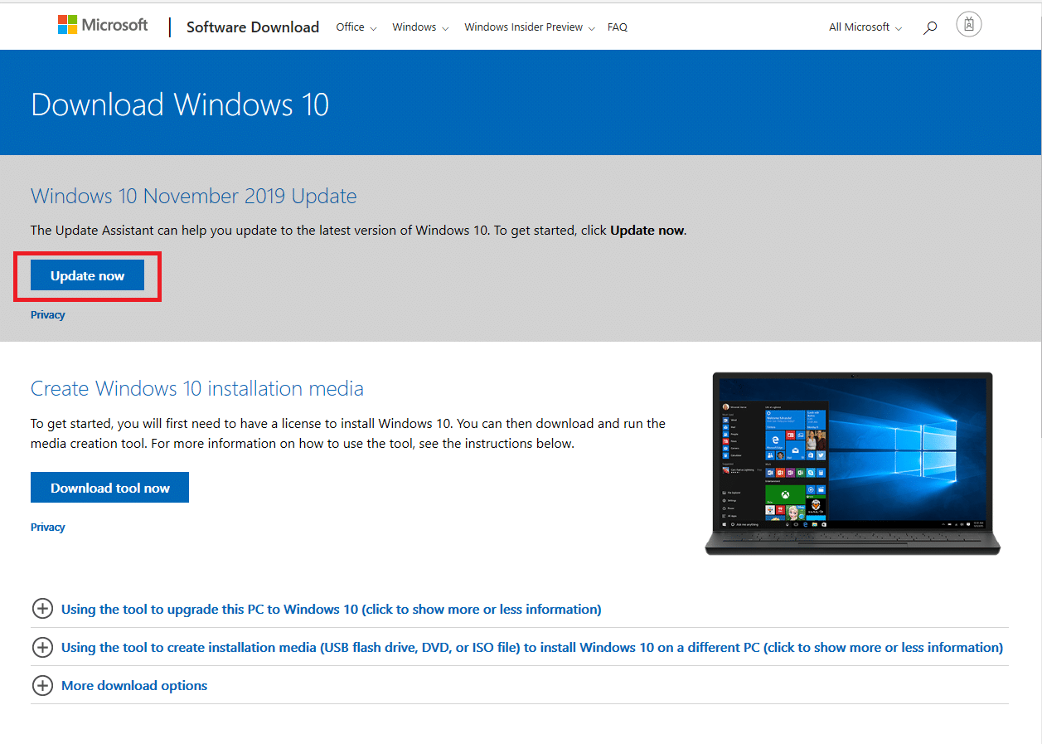Screen dimensions: 1042x744
Task: Click the Download Windows 10 heading
Action: [x=180, y=105]
